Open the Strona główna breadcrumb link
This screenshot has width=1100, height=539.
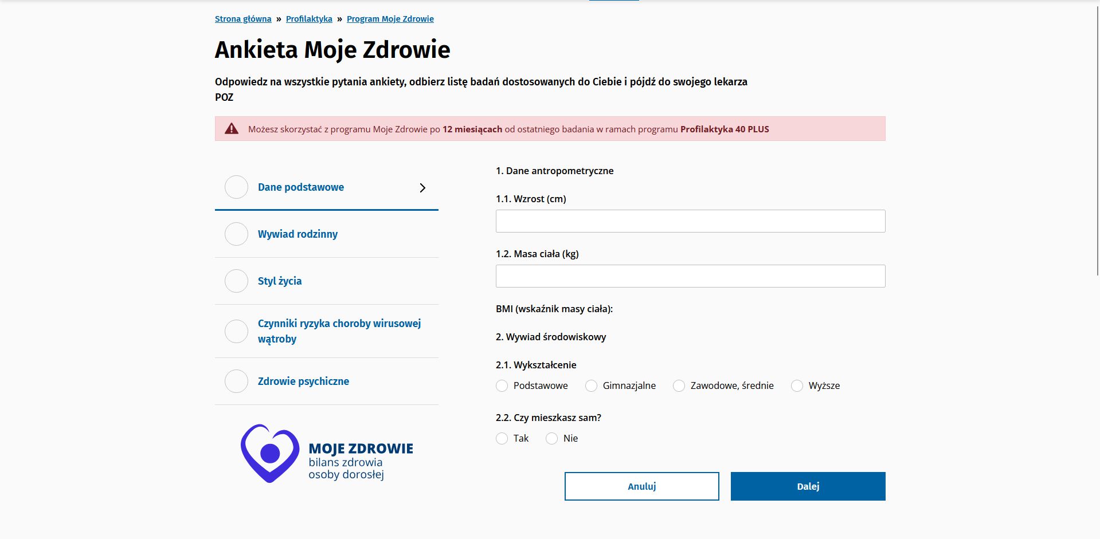243,18
